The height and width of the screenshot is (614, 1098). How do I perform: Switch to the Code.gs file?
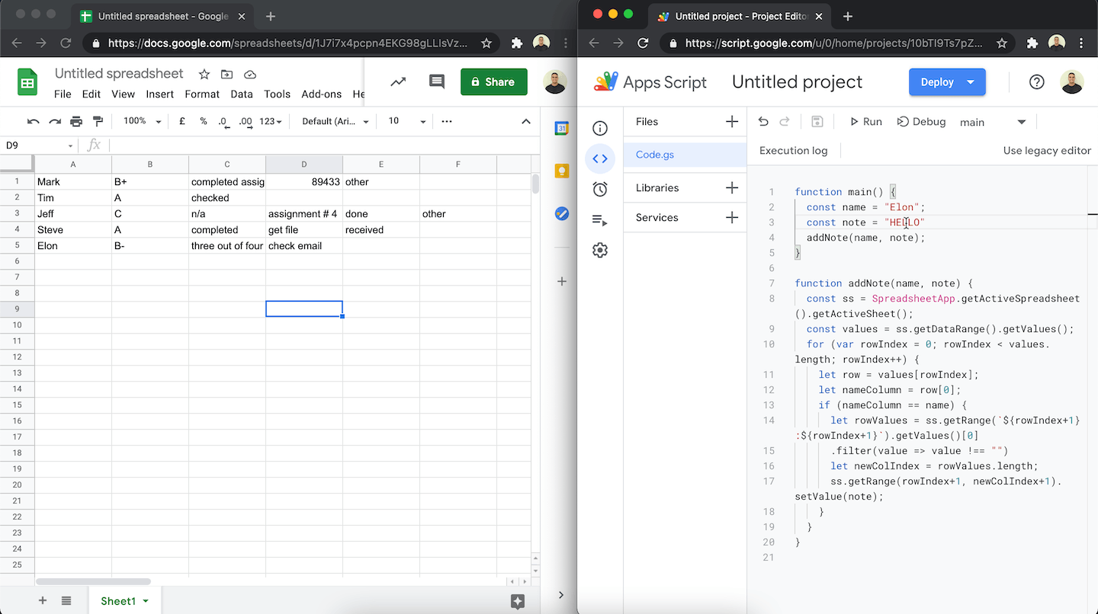click(654, 155)
